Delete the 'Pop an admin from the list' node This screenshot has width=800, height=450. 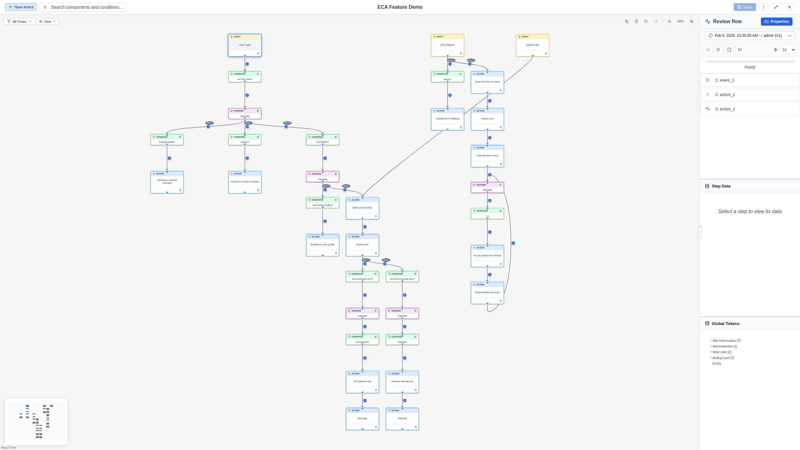tap(501, 264)
